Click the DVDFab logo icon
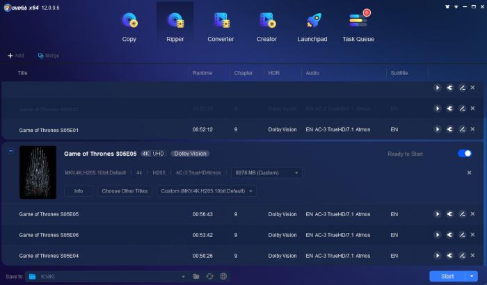487x285 pixels. 8,8
